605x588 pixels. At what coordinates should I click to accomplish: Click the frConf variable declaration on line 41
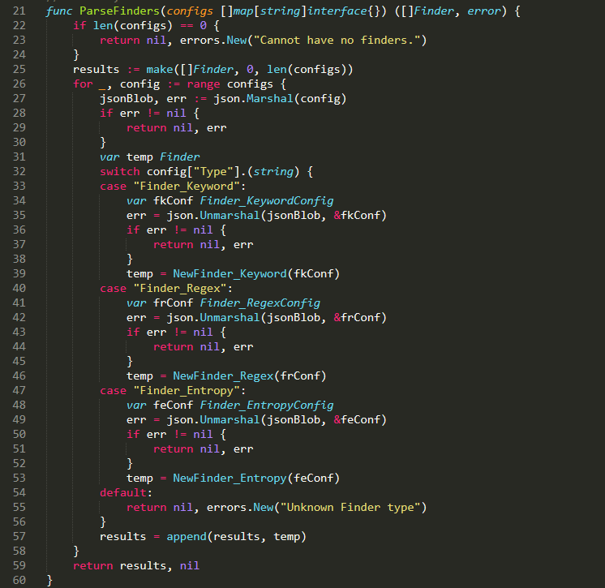click(173, 303)
